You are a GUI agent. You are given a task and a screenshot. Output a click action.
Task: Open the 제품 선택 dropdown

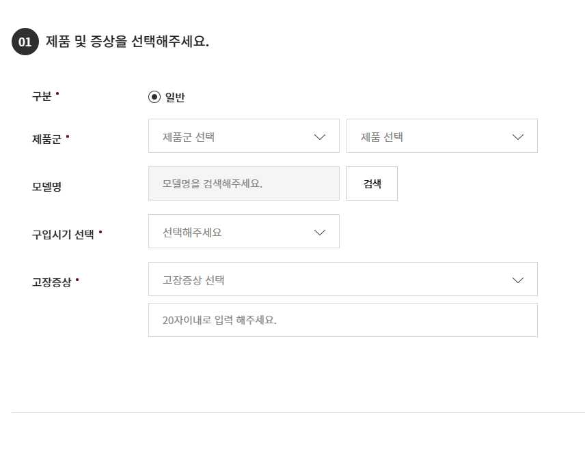click(441, 136)
